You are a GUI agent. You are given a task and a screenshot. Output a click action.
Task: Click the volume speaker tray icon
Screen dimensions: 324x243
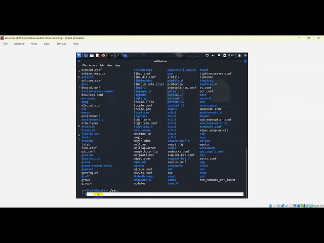pos(213,55)
